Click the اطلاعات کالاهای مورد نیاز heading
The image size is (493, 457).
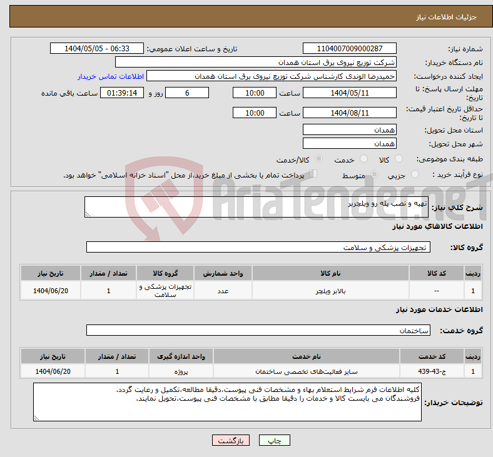(437, 226)
